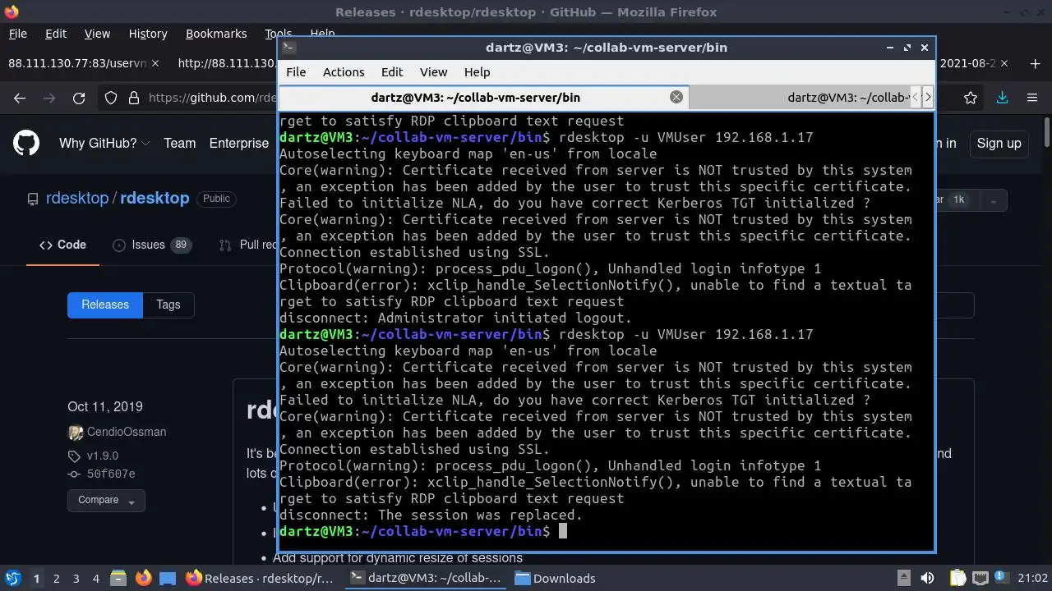Click the release tag icon next to v1.9.0

[74, 456]
